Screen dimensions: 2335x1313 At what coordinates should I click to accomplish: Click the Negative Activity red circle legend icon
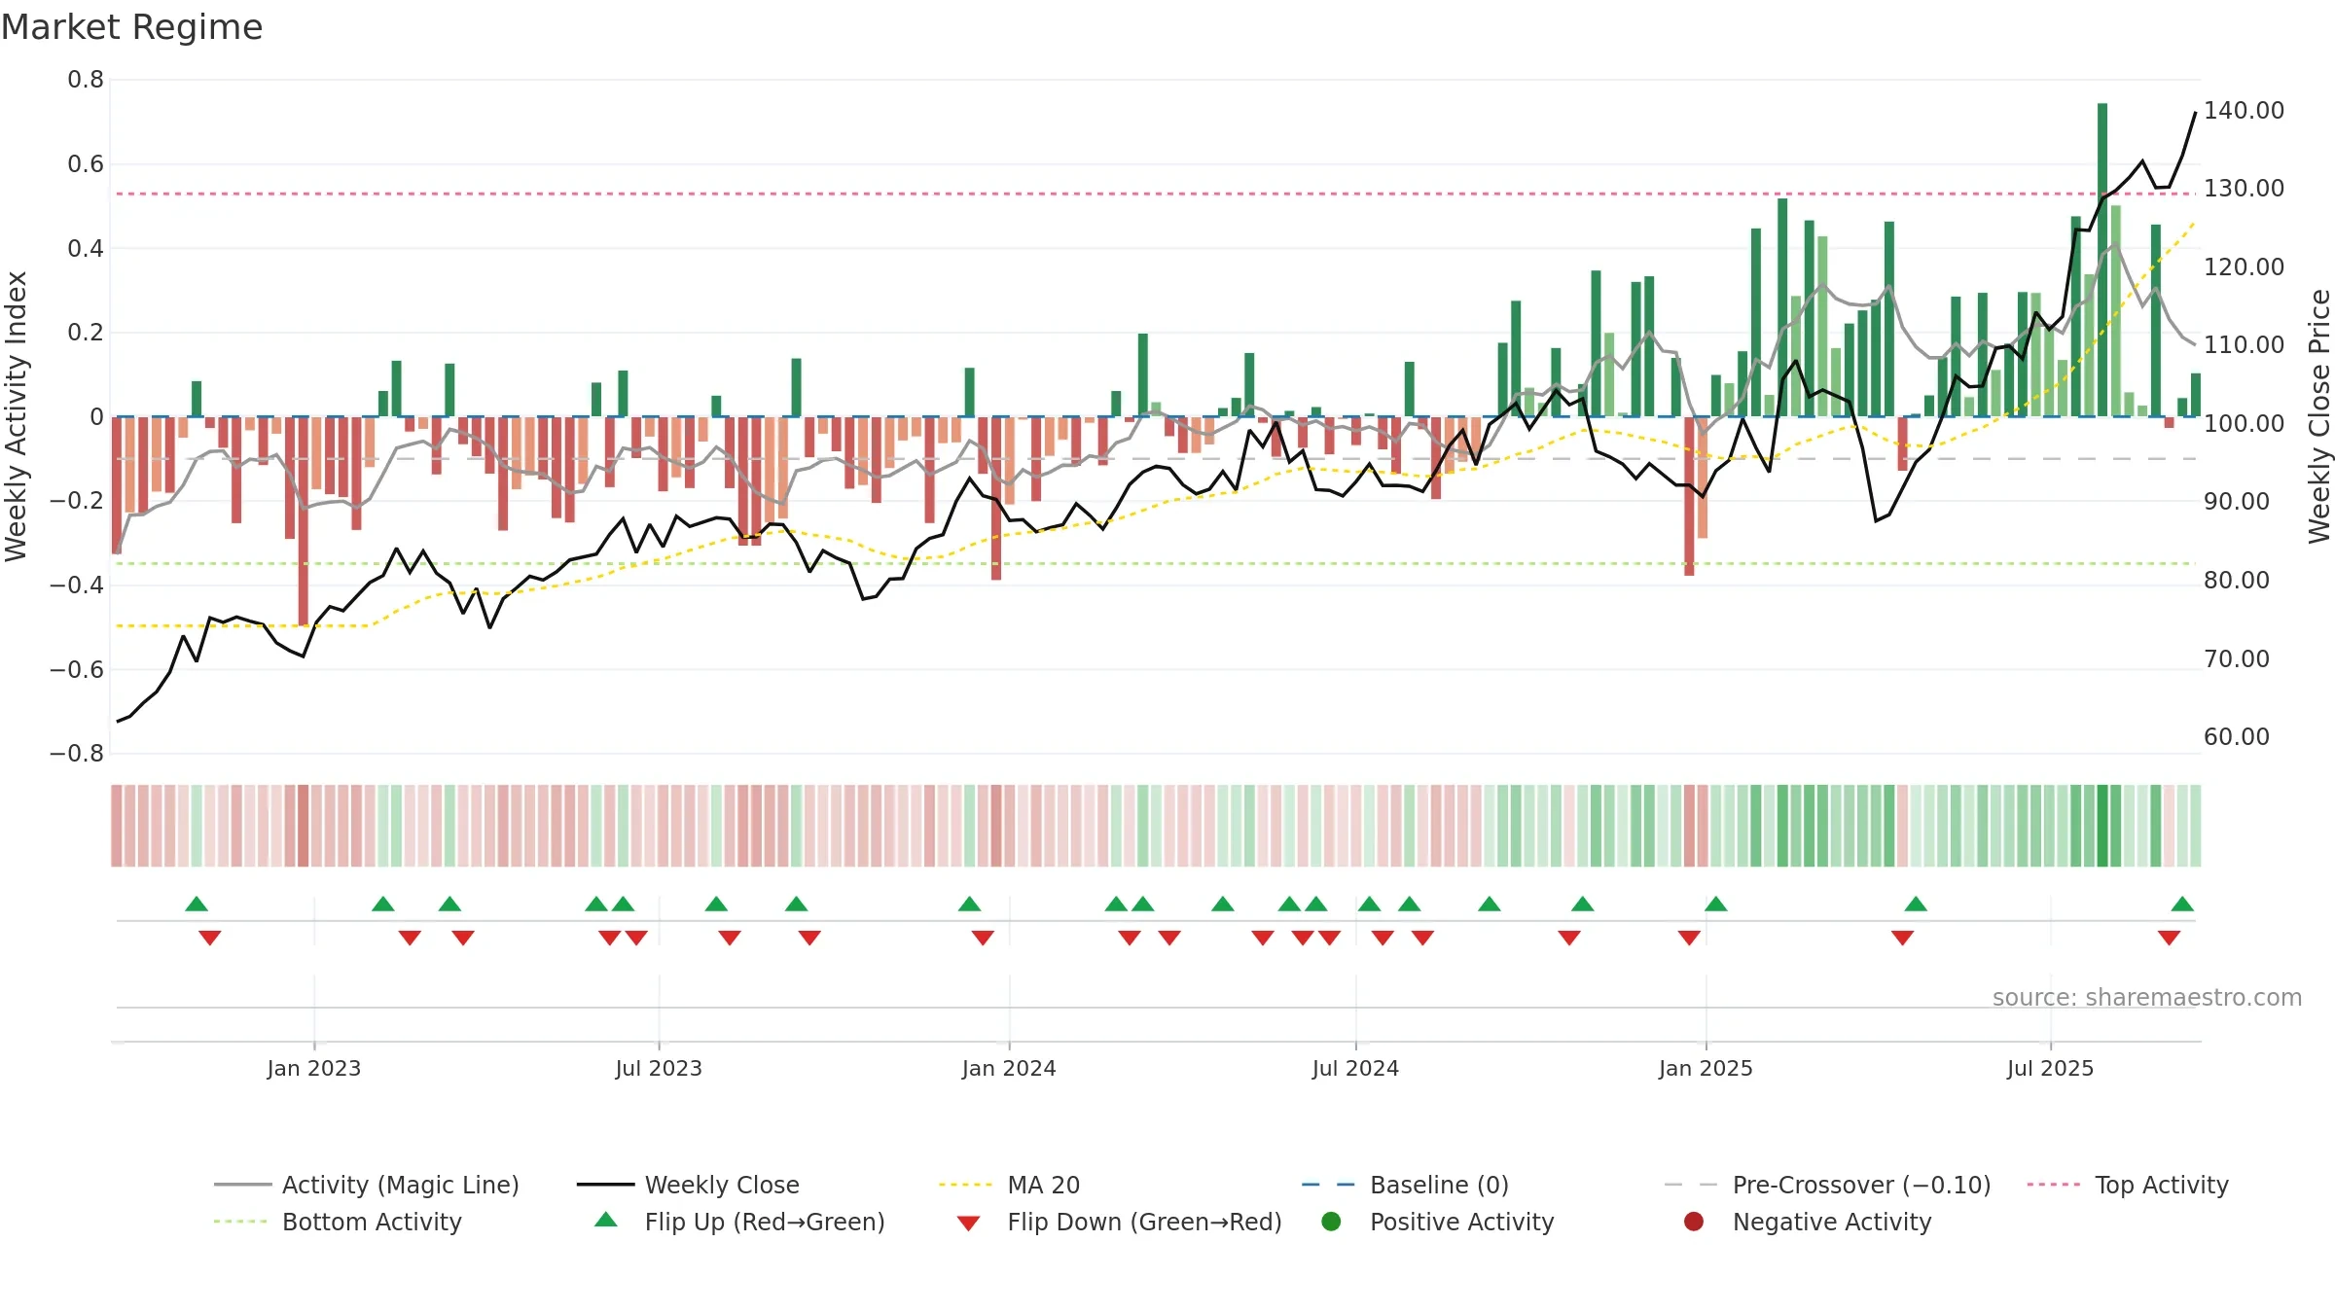pyautogui.click(x=1694, y=1222)
